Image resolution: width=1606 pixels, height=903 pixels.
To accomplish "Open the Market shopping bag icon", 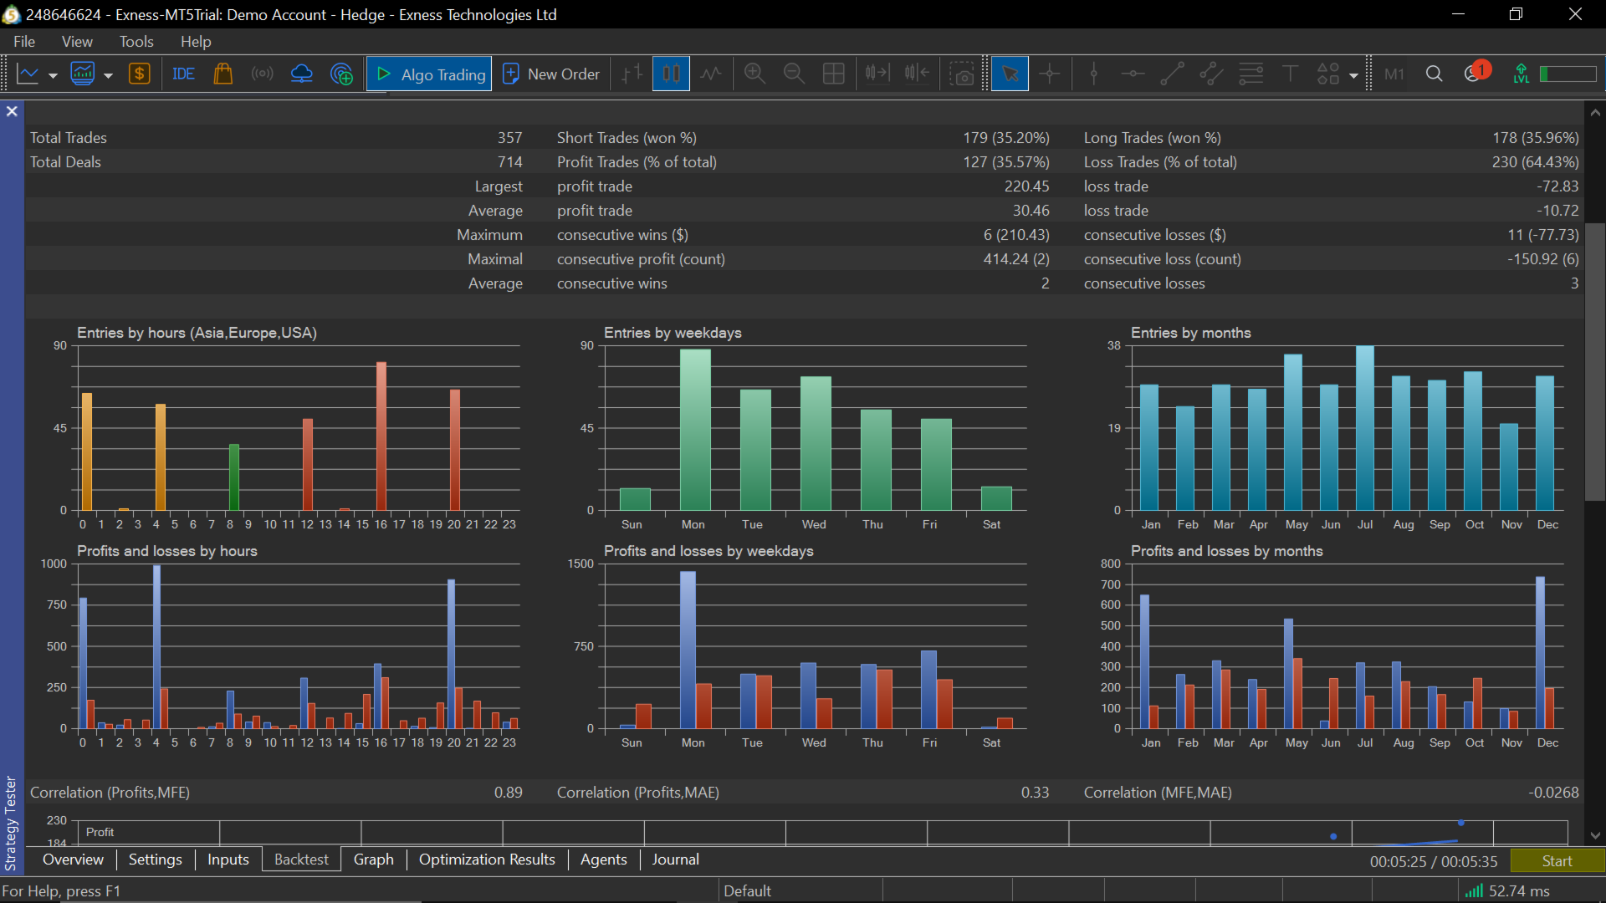I will pos(222,74).
